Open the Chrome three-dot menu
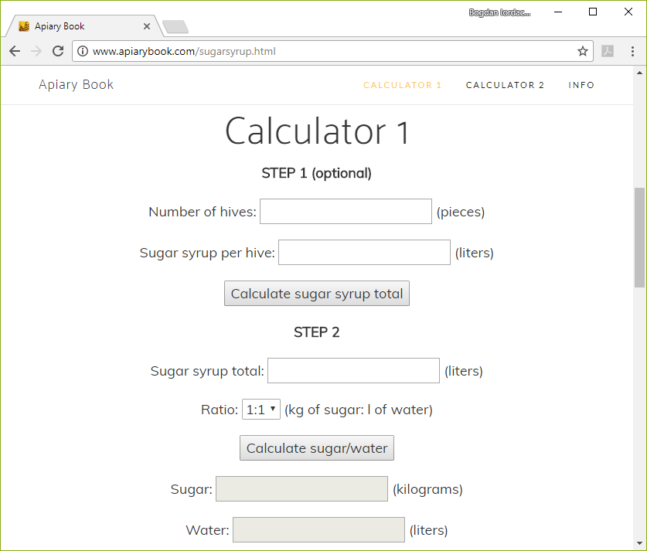647x551 pixels. (632, 51)
